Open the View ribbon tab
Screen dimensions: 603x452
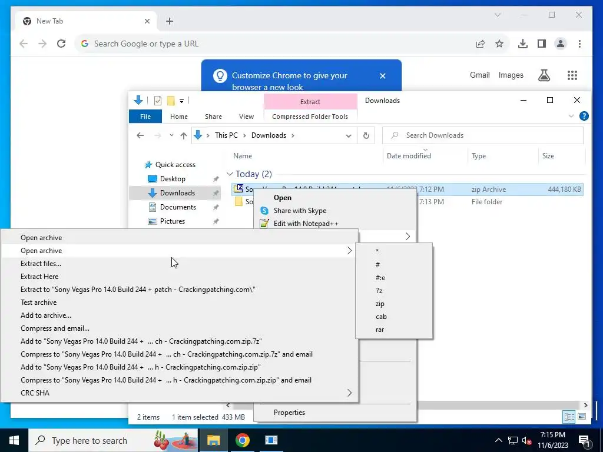(x=246, y=117)
